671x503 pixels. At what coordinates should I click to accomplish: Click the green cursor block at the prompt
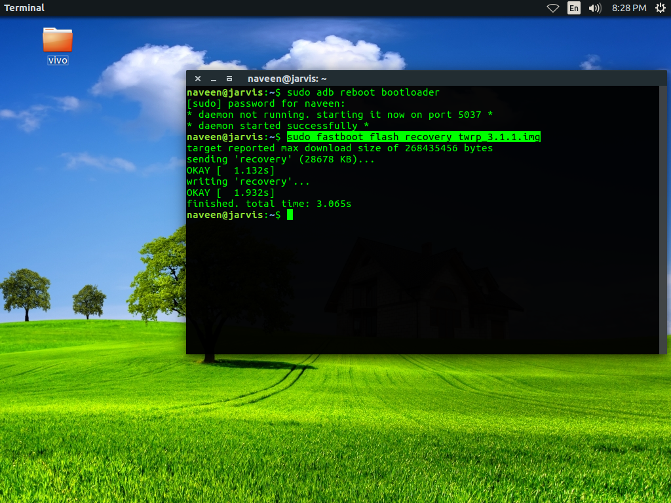(x=290, y=215)
